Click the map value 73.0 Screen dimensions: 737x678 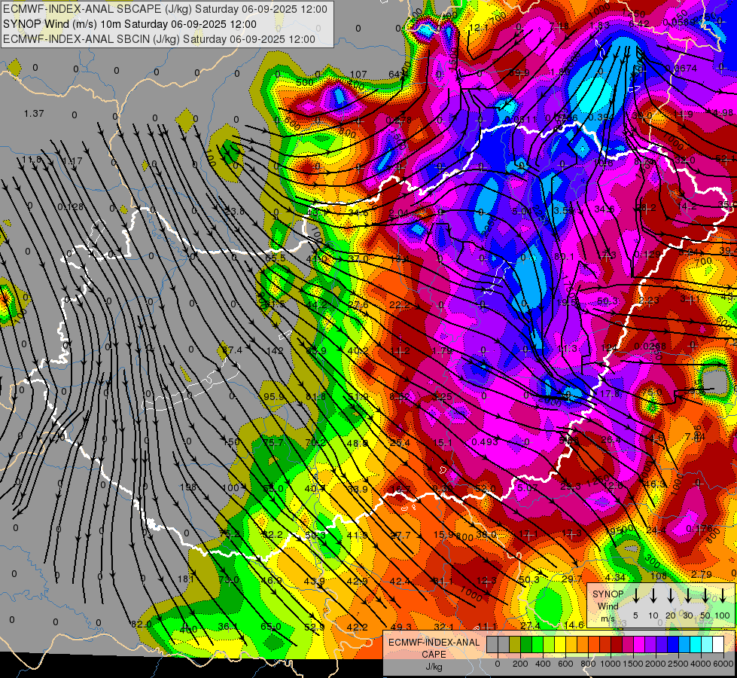(229, 579)
